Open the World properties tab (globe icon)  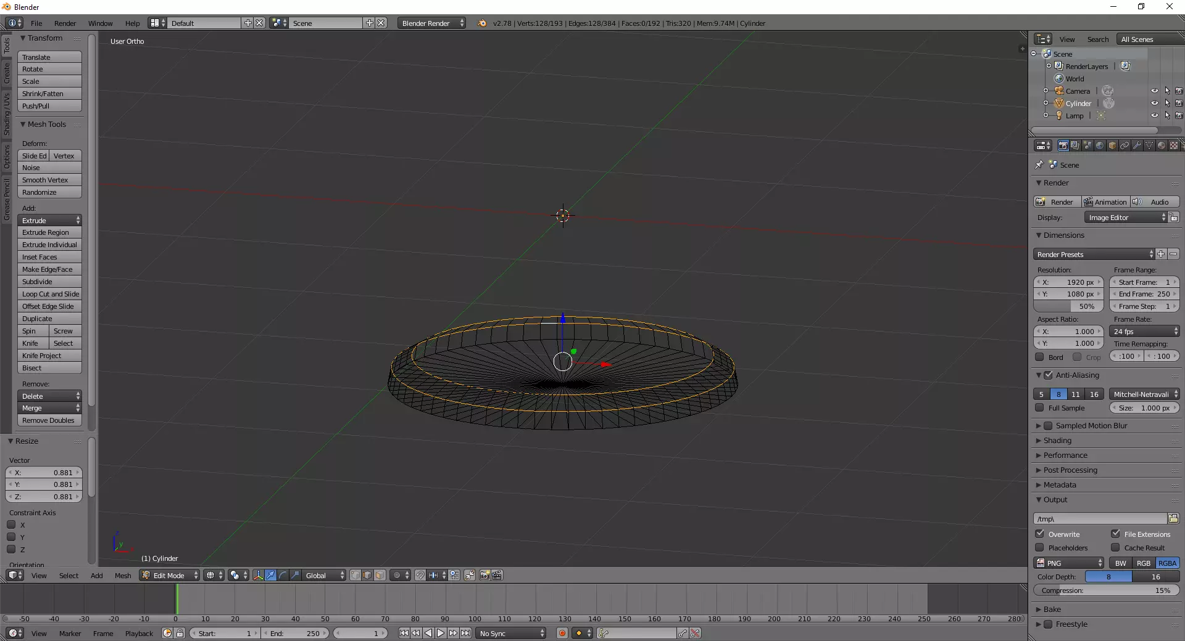tap(1100, 146)
